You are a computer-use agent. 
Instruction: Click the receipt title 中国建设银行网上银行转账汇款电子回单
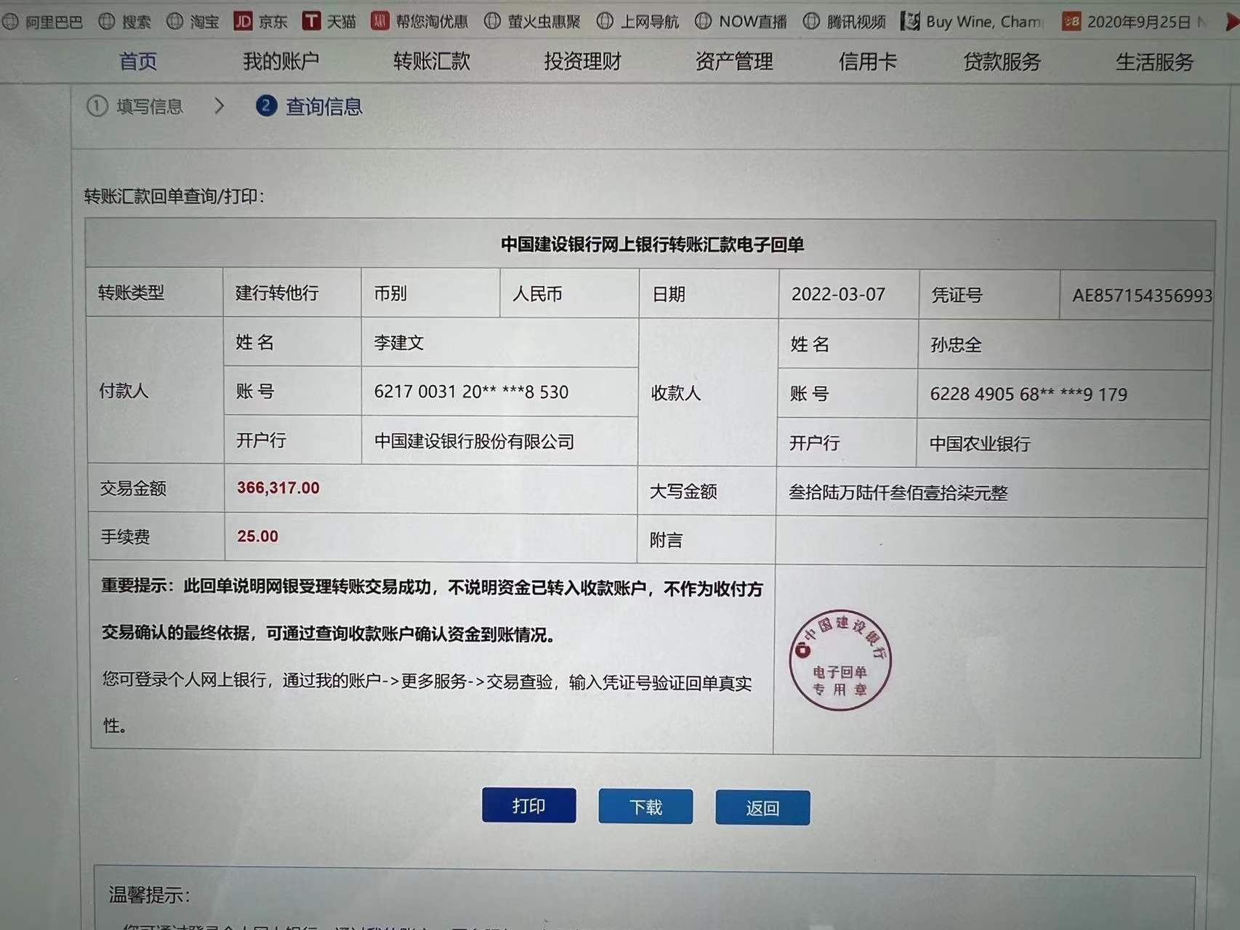pyautogui.click(x=652, y=244)
